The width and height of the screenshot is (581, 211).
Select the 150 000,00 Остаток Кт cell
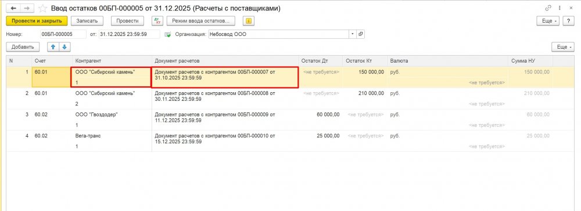tap(365, 72)
